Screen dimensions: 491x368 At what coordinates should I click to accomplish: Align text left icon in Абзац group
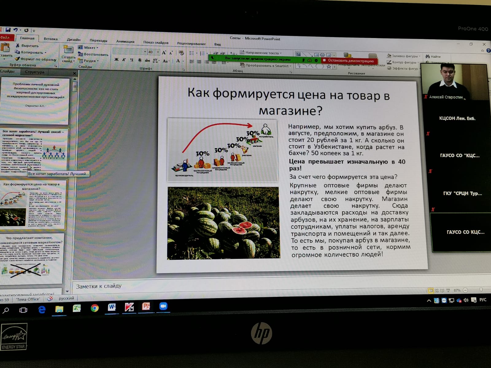(x=192, y=62)
